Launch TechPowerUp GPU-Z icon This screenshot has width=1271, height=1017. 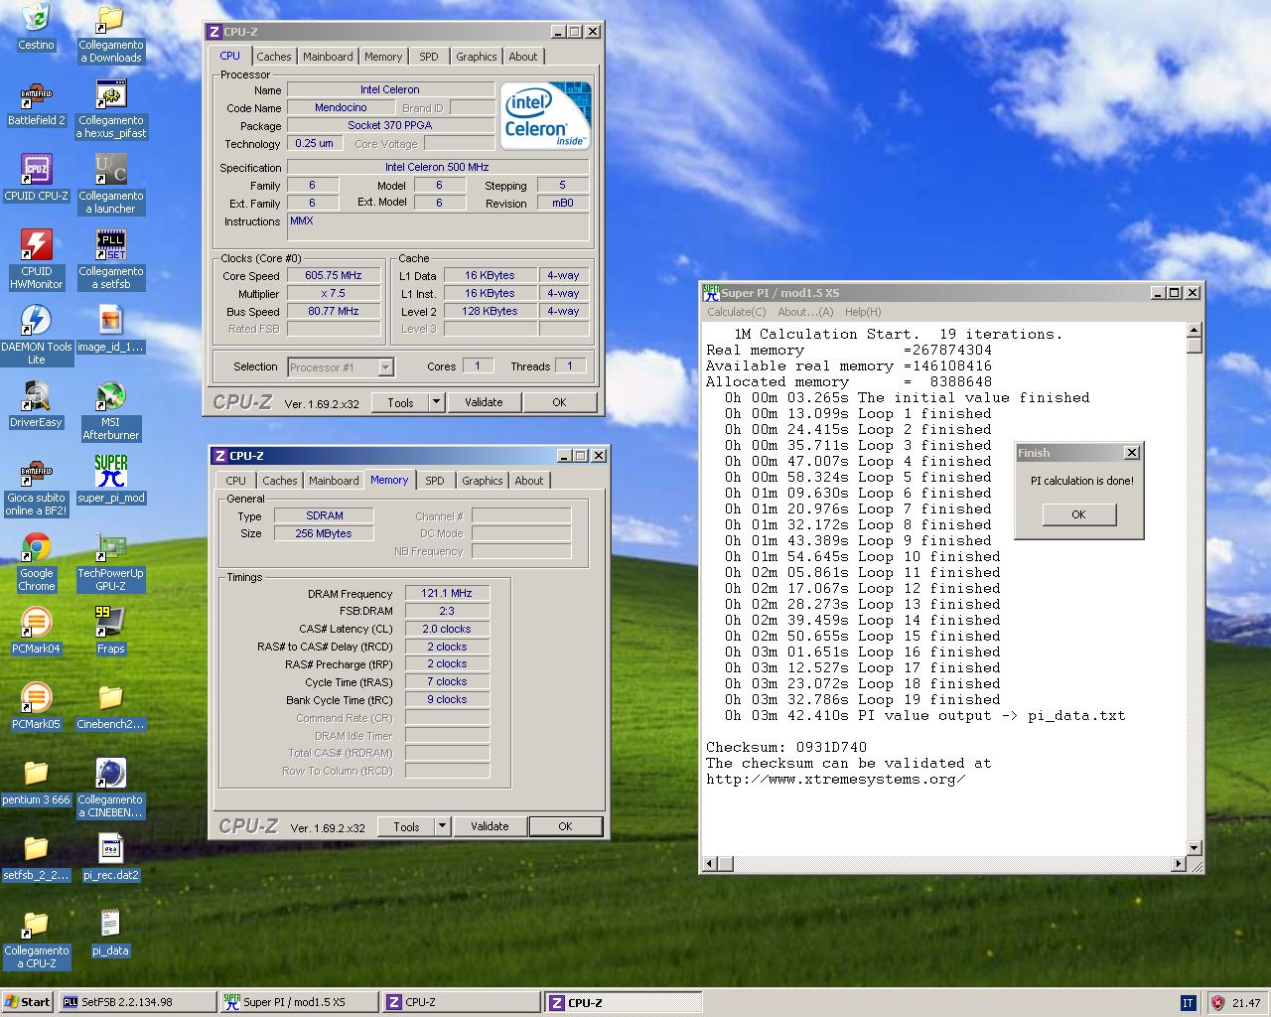click(111, 562)
